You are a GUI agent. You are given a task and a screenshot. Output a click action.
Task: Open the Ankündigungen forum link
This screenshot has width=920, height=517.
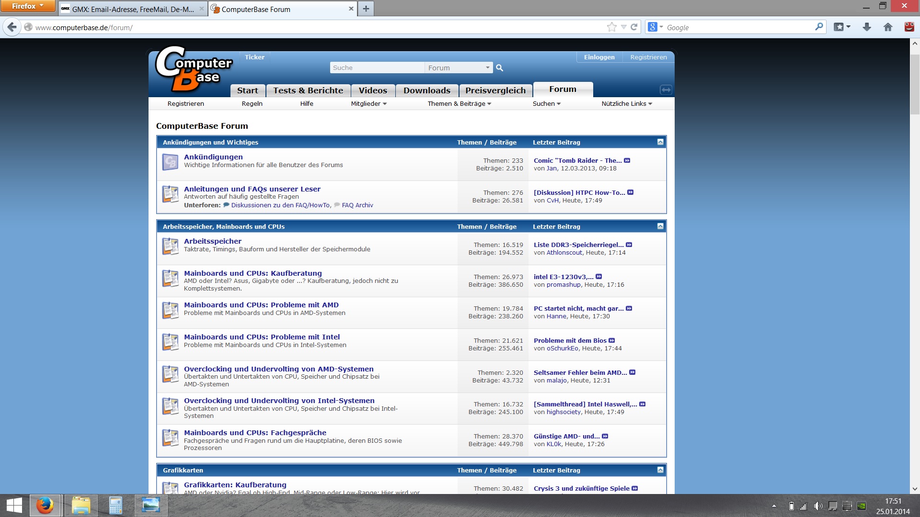[x=213, y=157]
